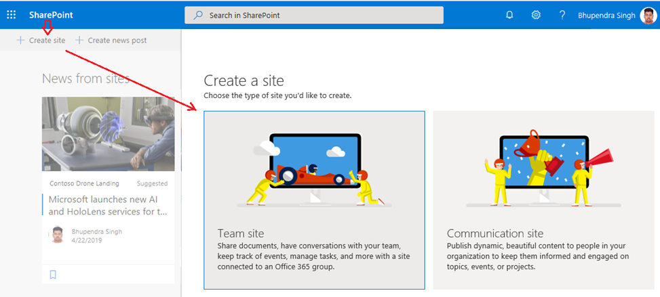Open Microsoft launches new AI news headline
The image size is (660, 297).
coord(109,206)
